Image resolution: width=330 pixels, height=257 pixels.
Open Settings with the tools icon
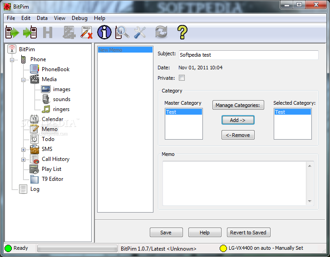pyautogui.click(x=140, y=32)
